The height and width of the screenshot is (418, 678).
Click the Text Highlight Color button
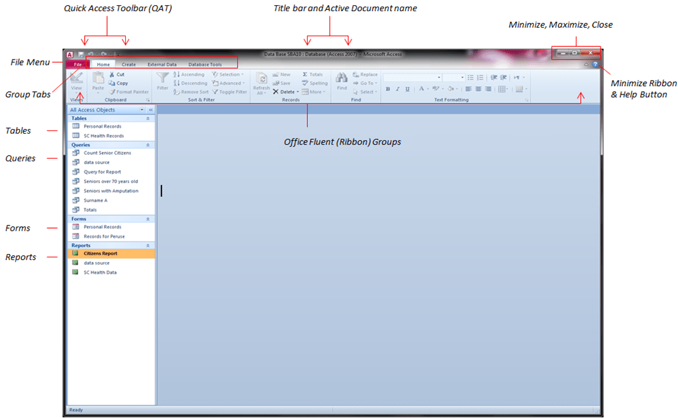click(436, 89)
